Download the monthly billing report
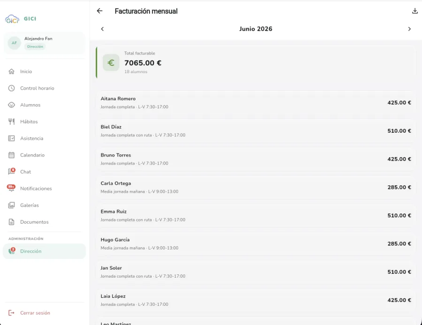 click(x=415, y=11)
